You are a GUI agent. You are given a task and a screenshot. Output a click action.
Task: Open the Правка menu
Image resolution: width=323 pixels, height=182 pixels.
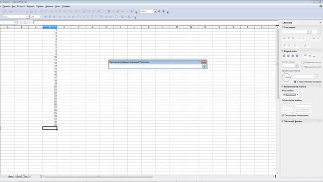pos(6,7)
